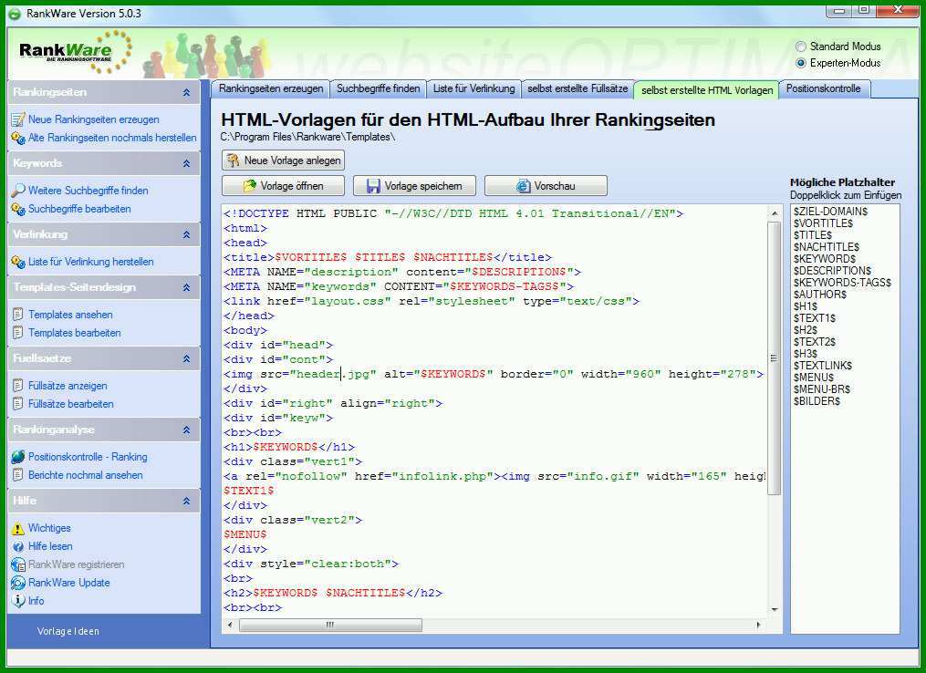Click the RankWare logo in header
Image resolution: width=926 pixels, height=673 pixels.
click(75, 52)
